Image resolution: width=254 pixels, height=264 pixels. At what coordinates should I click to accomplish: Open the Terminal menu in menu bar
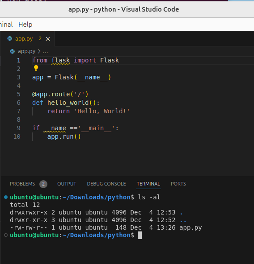tap(6, 25)
